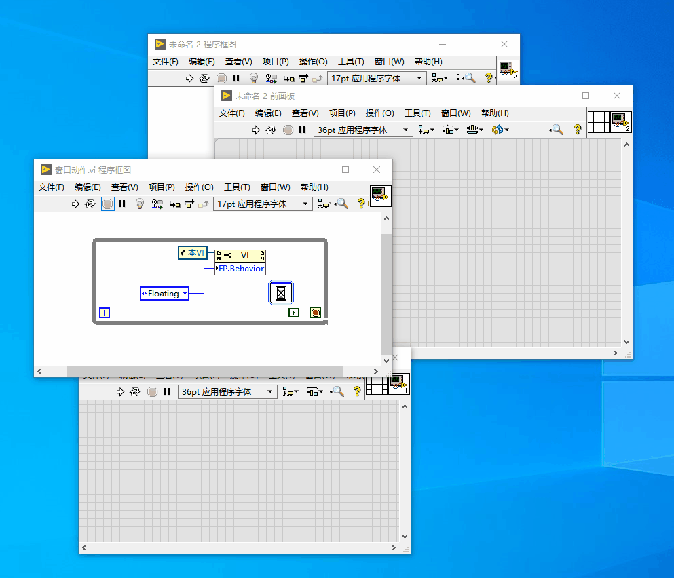Pause execution in 窗口动作.vi block diagram
The image size is (674, 578).
click(122, 204)
